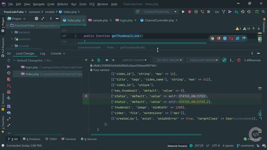This screenshot has height=150, width=267.
Task: Open the VCS menu
Action: point(92,4)
